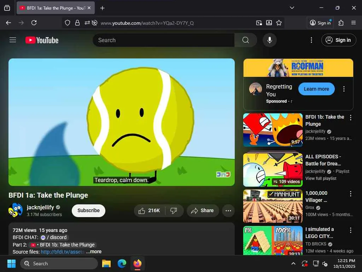Open Firefox application menu
The height and width of the screenshot is (272, 362).
(x=353, y=23)
